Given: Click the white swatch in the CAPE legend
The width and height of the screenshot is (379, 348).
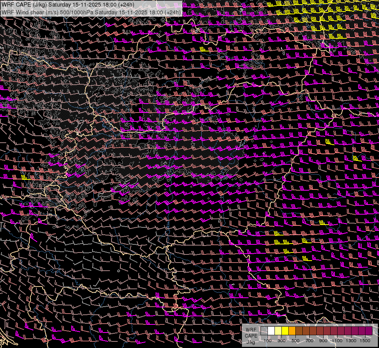Looking at the screenshot, I should (271, 331).
